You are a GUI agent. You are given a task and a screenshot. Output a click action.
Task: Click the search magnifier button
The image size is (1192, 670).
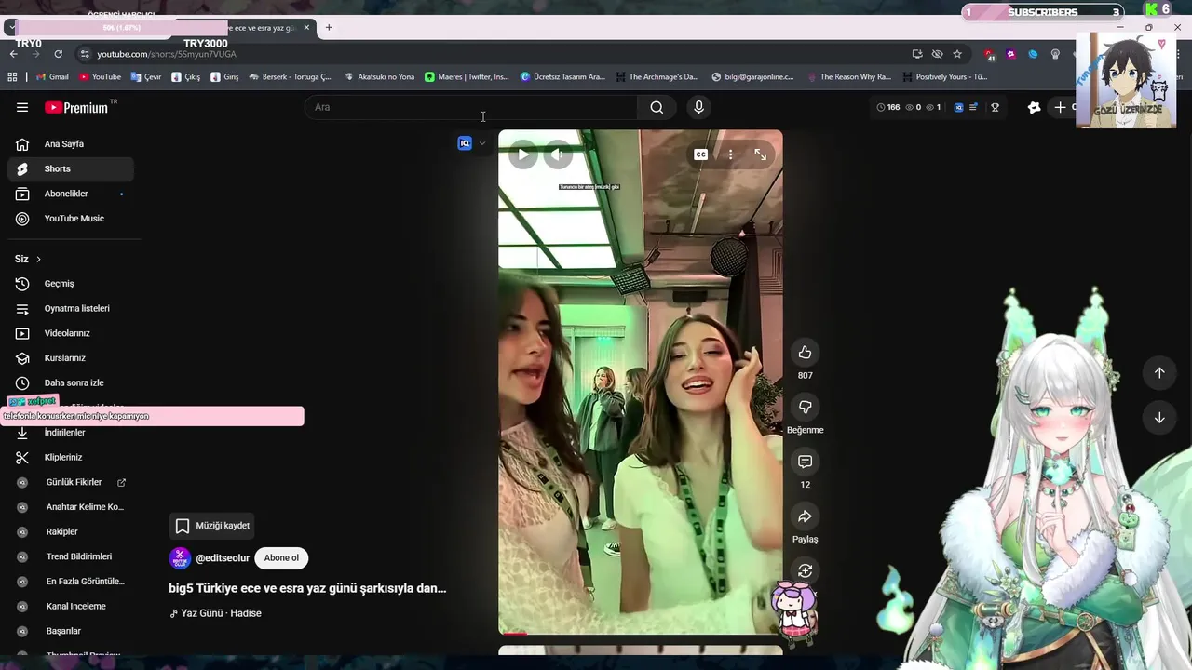[657, 107]
